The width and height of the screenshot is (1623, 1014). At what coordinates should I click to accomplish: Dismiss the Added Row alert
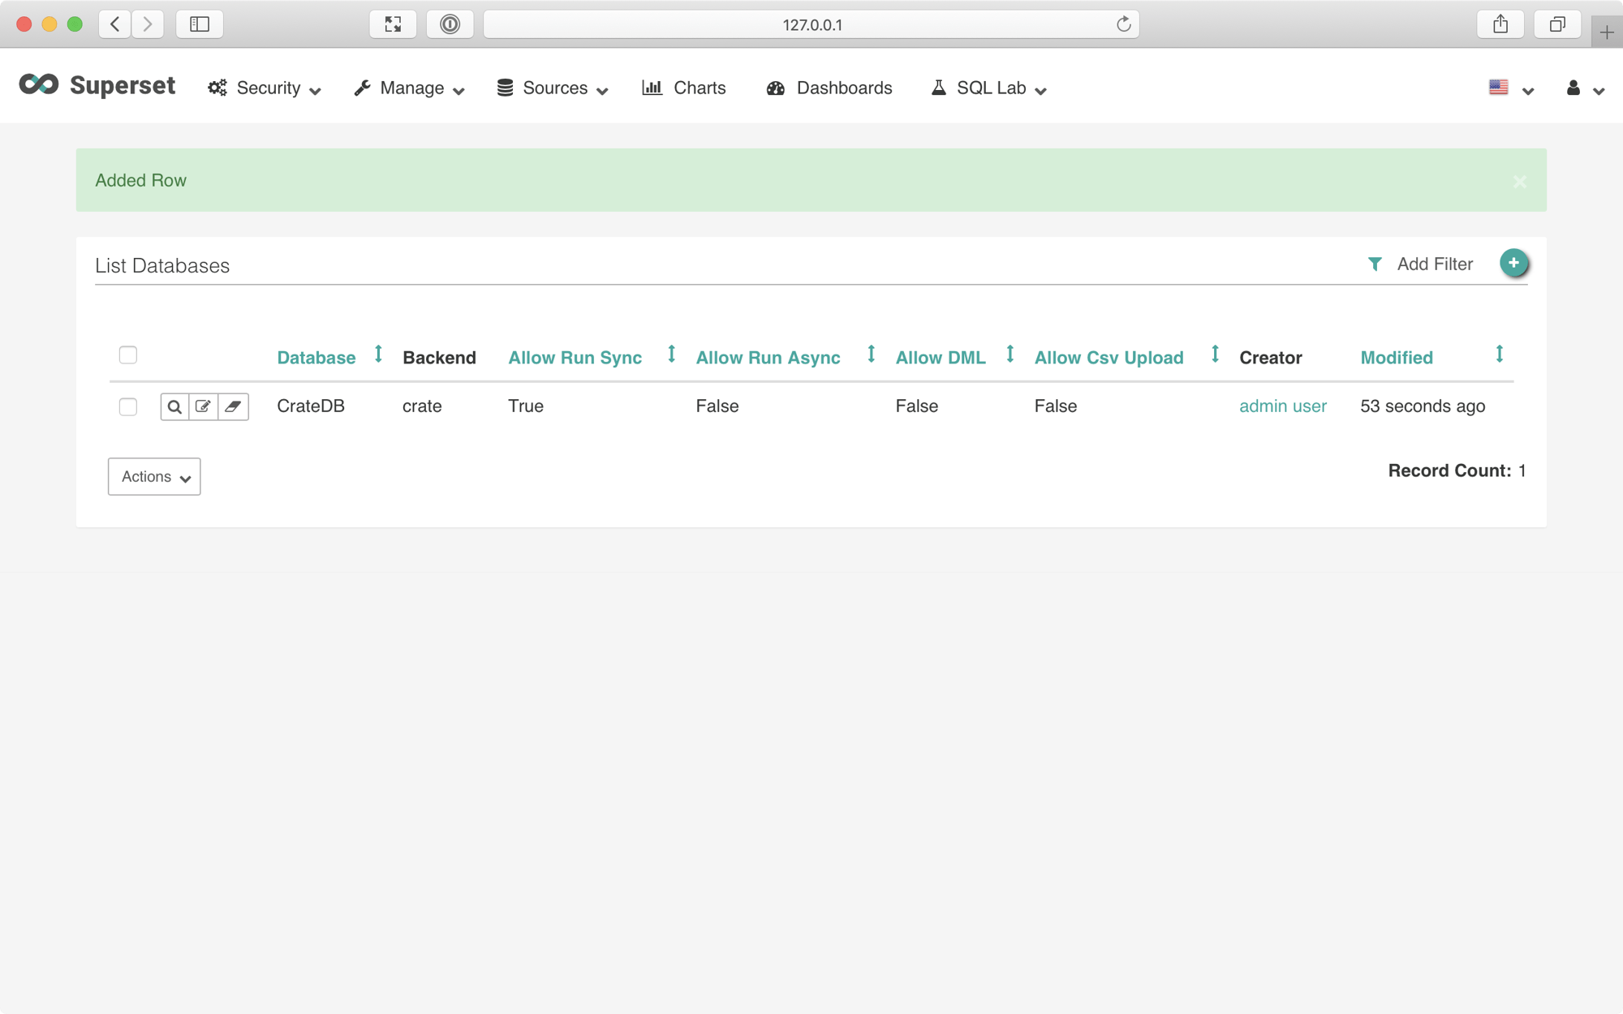1520,182
